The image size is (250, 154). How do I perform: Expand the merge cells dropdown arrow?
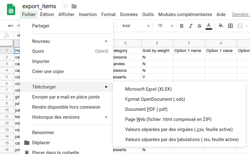click(x=247, y=26)
